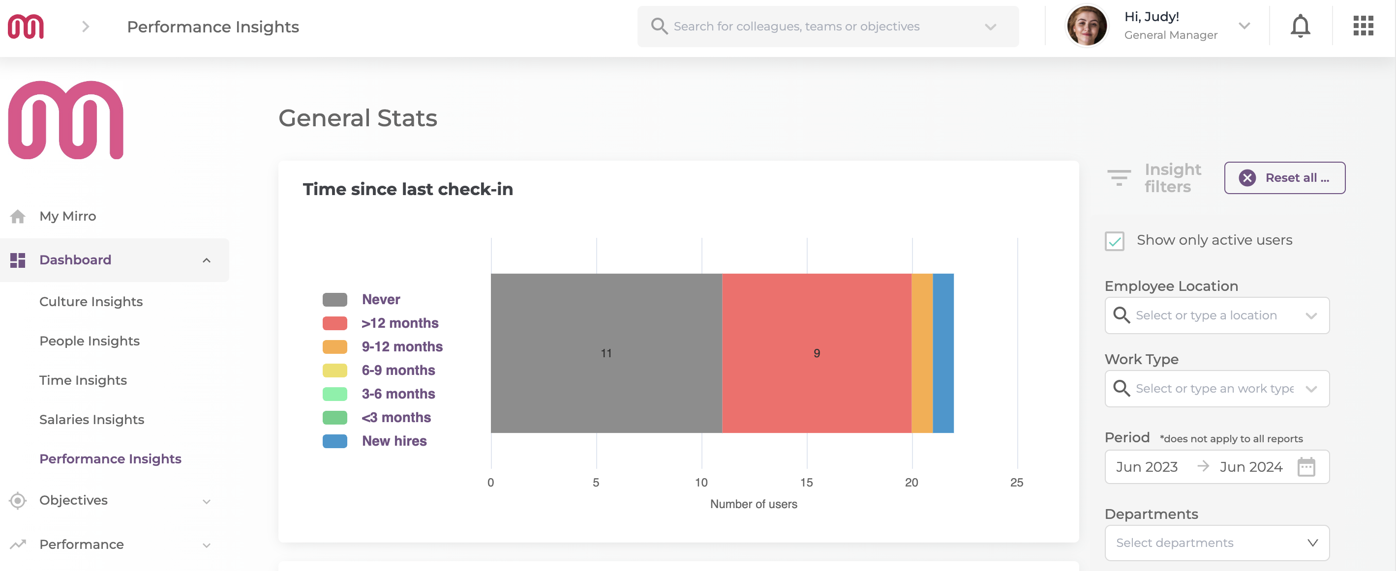Open notifications via the bell icon
Image resolution: width=1396 pixels, height=571 pixels.
[1300, 26]
